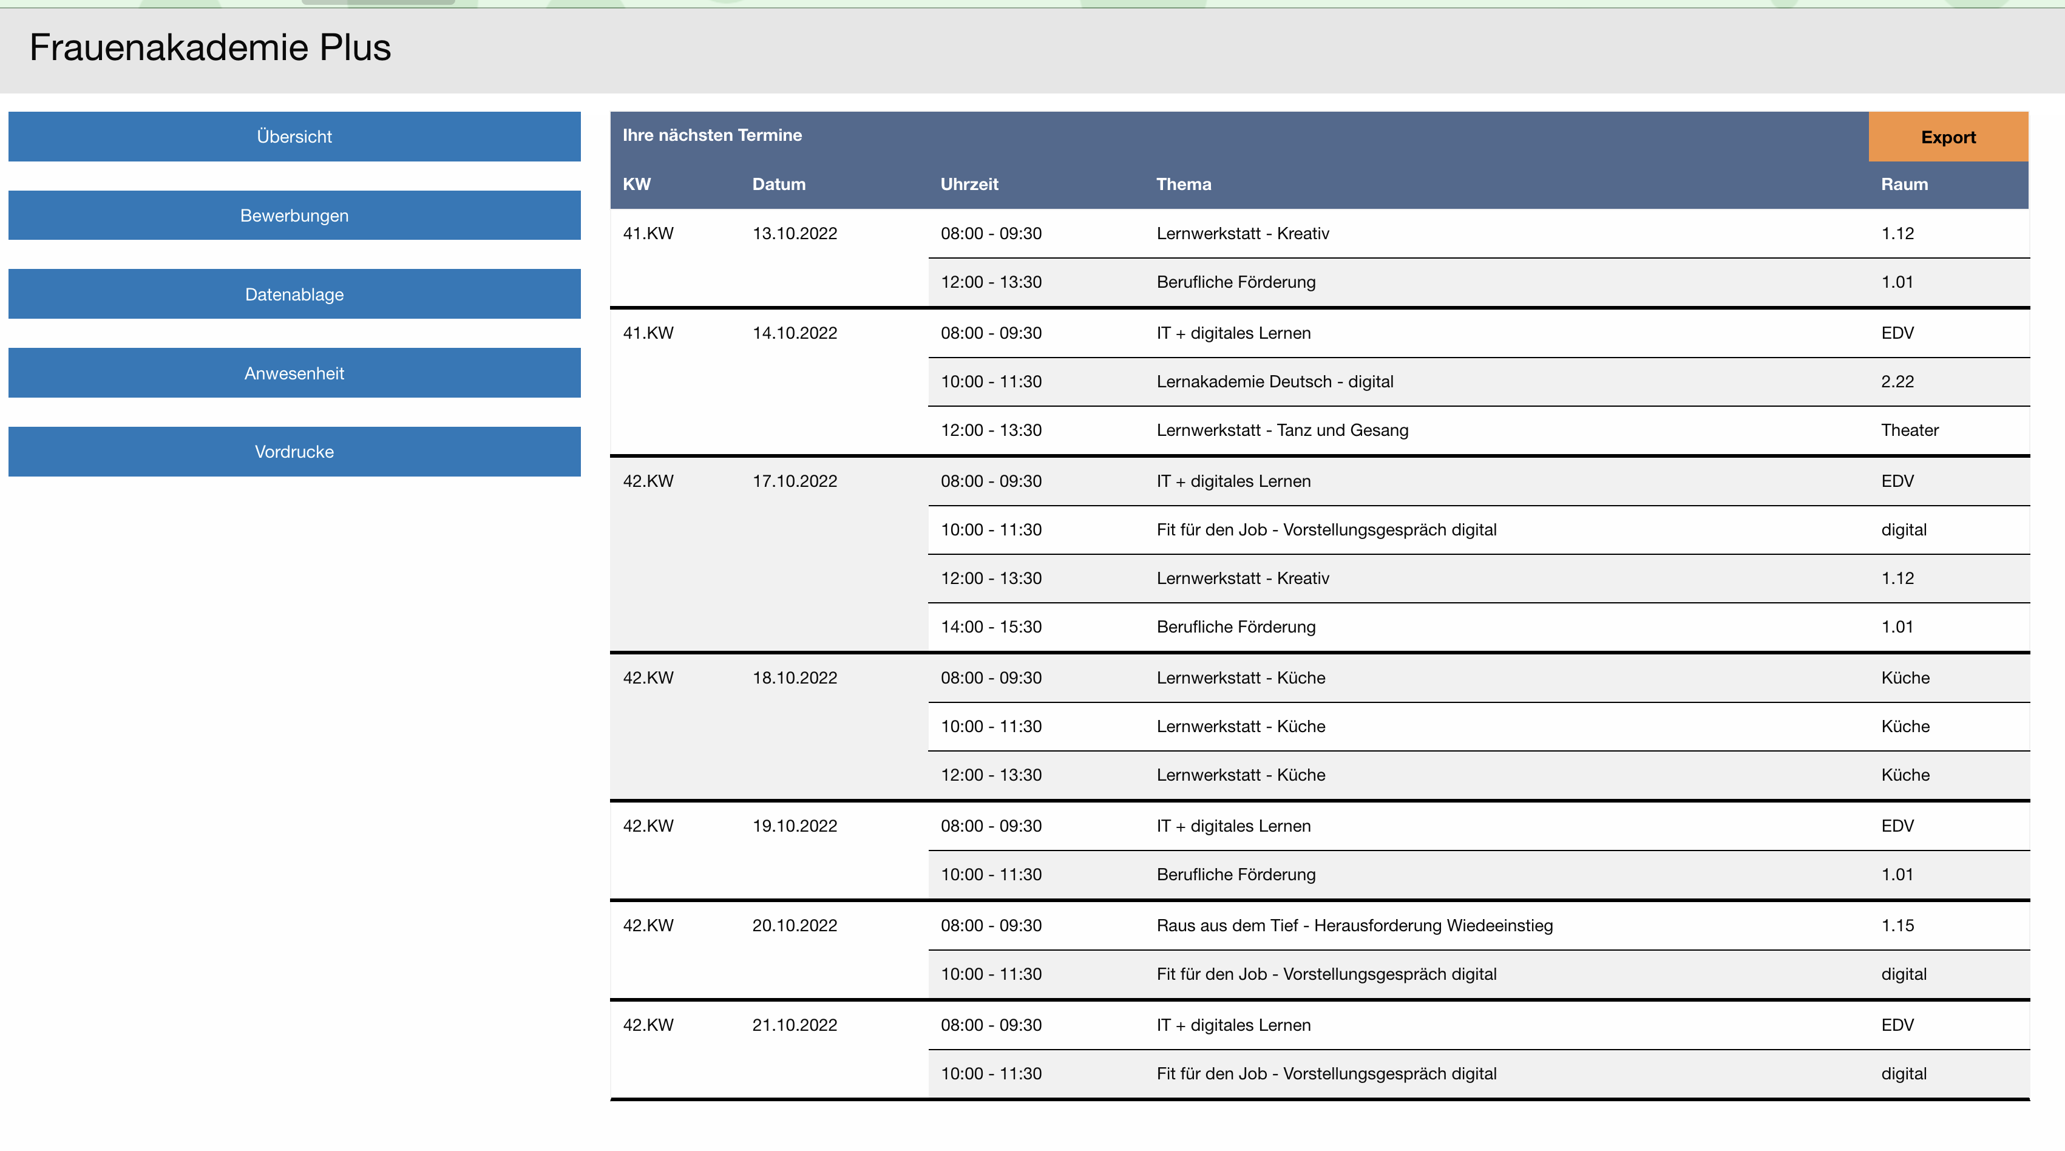Select date 17.10.2022
This screenshot has width=2065, height=1151.
click(x=795, y=481)
